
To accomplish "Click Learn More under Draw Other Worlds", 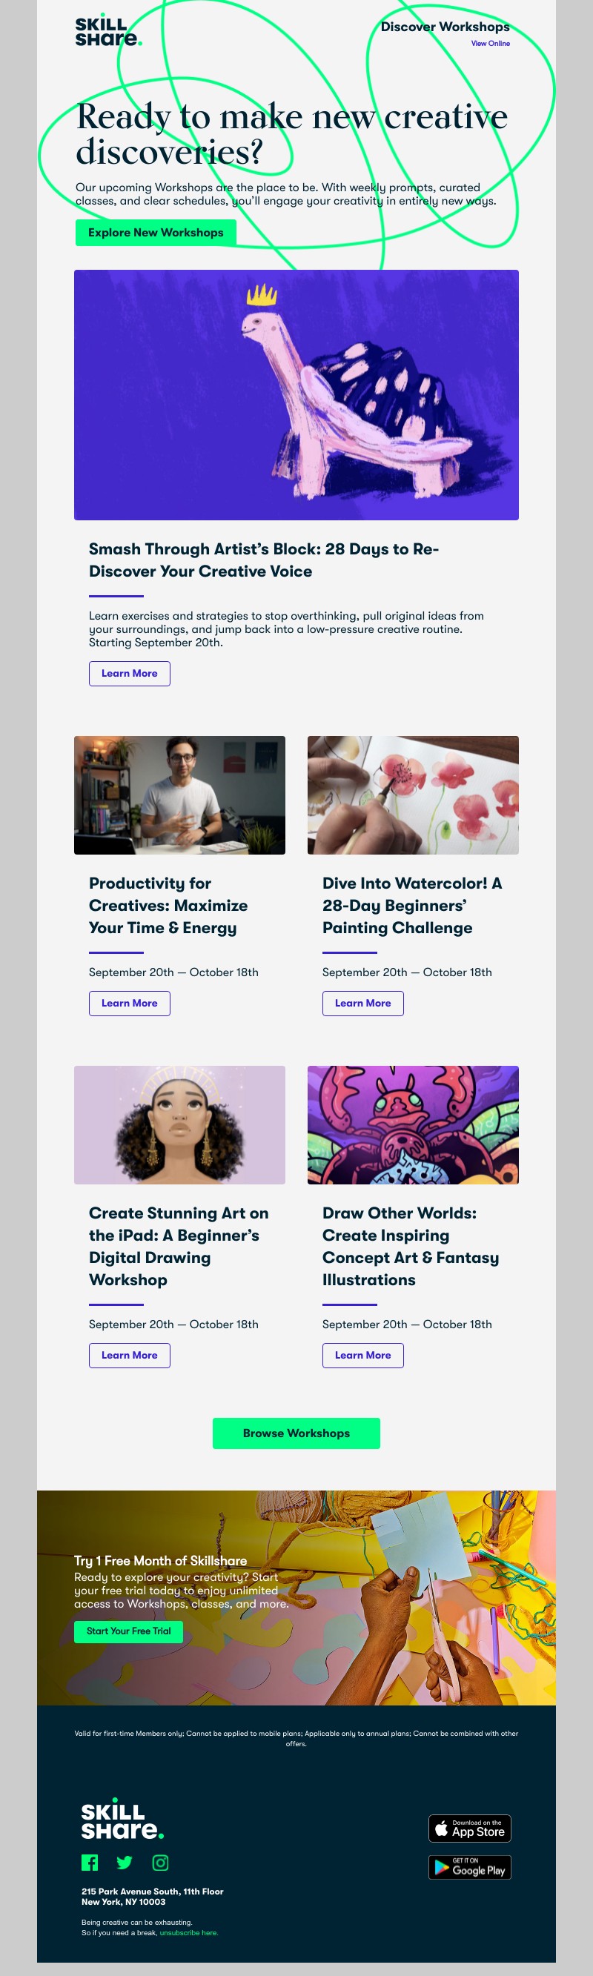I will [363, 1356].
